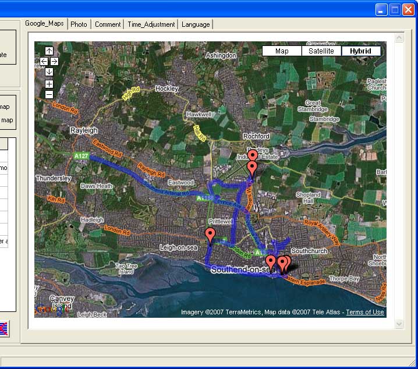Pan the map left with the arrow

pos(44,62)
